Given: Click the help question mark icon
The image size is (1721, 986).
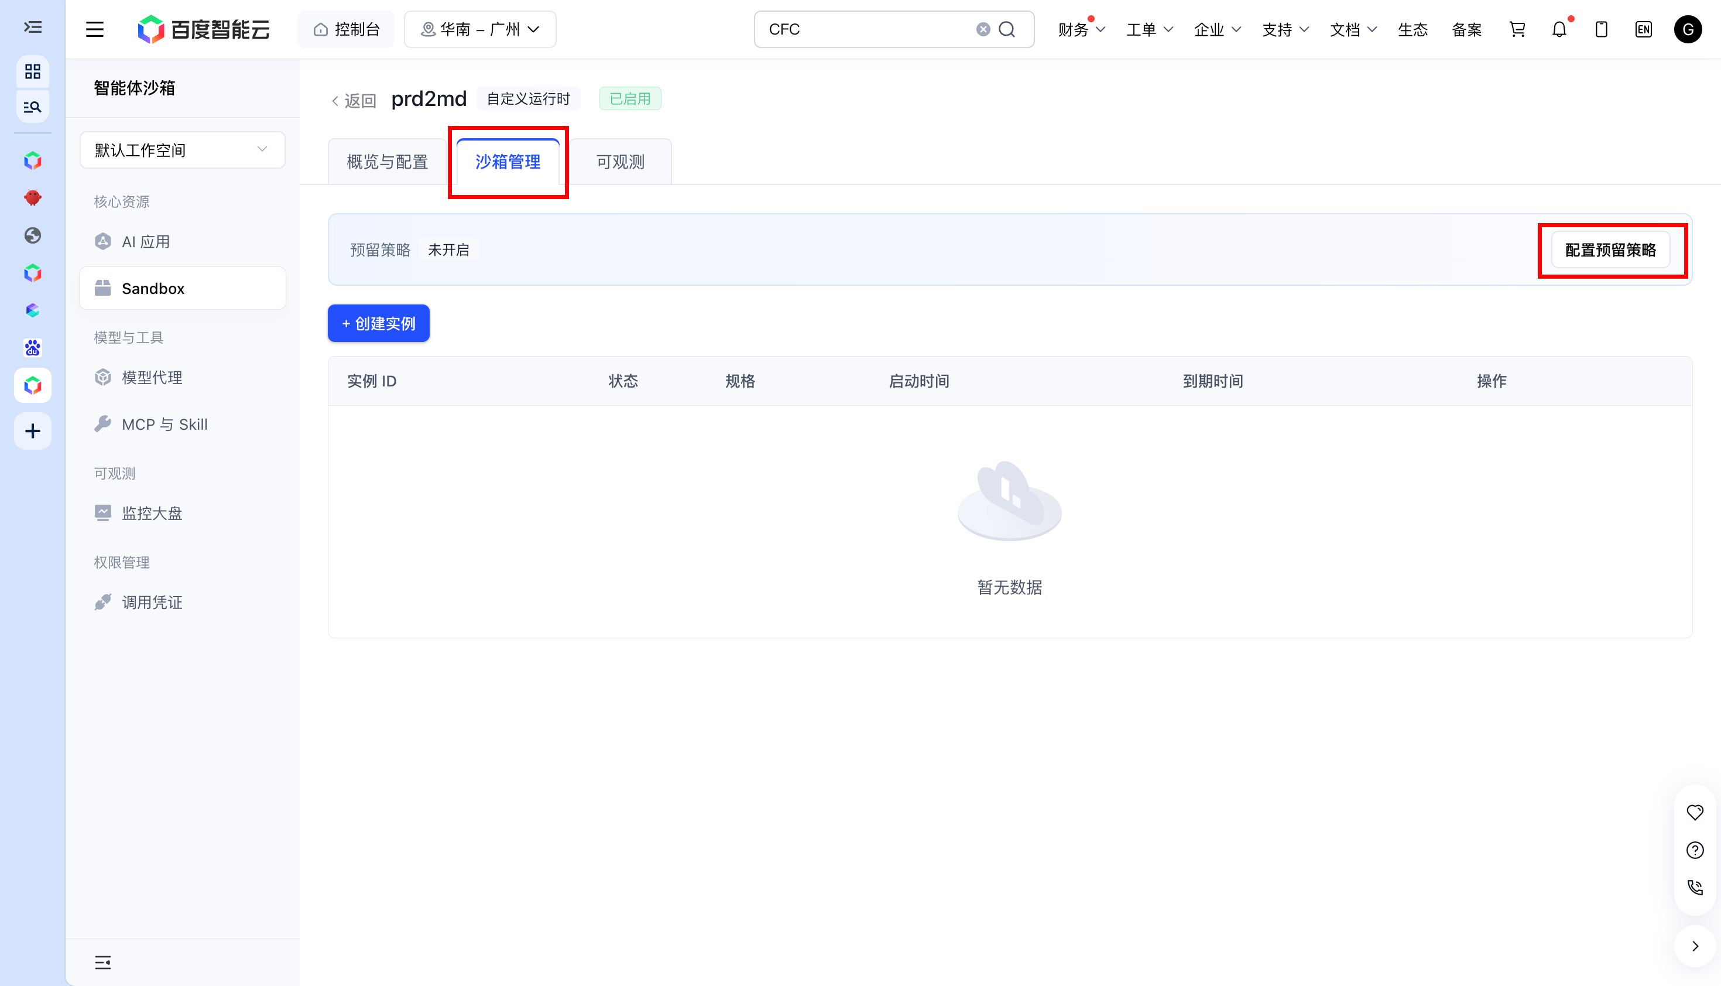Looking at the screenshot, I should (1695, 850).
